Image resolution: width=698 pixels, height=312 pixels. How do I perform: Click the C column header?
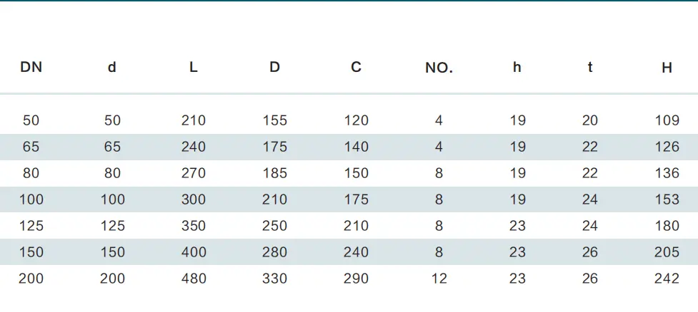[356, 68]
